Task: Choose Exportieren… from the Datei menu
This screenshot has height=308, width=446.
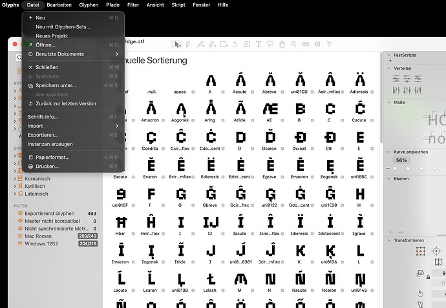Action: (43, 135)
